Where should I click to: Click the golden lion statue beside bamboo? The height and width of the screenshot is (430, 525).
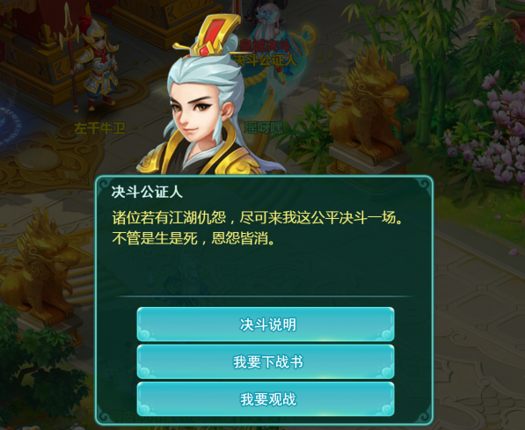365,107
